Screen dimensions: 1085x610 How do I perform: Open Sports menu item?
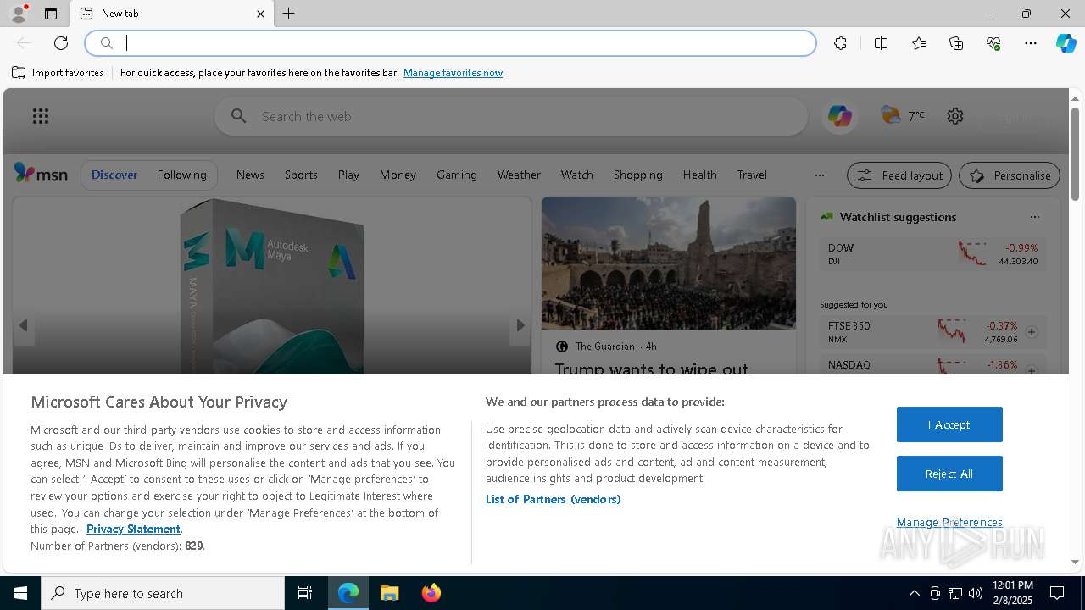coord(301,175)
